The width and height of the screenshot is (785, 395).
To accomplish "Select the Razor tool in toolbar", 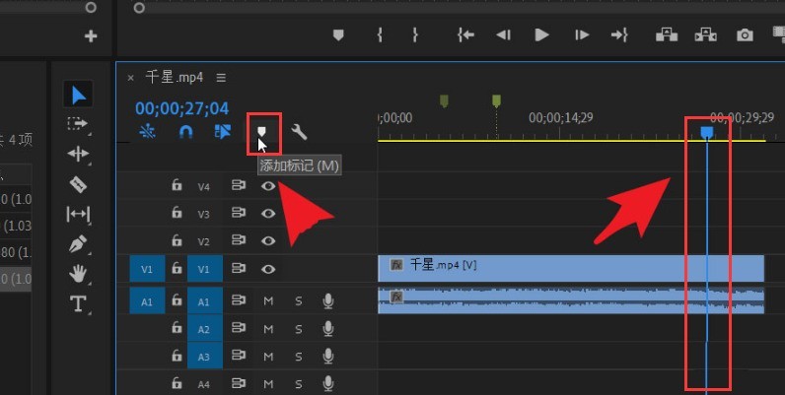I will coord(78,184).
